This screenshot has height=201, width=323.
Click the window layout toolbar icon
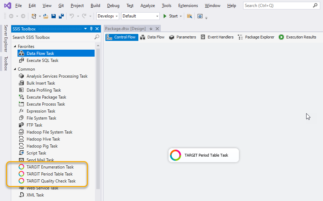(200, 16)
